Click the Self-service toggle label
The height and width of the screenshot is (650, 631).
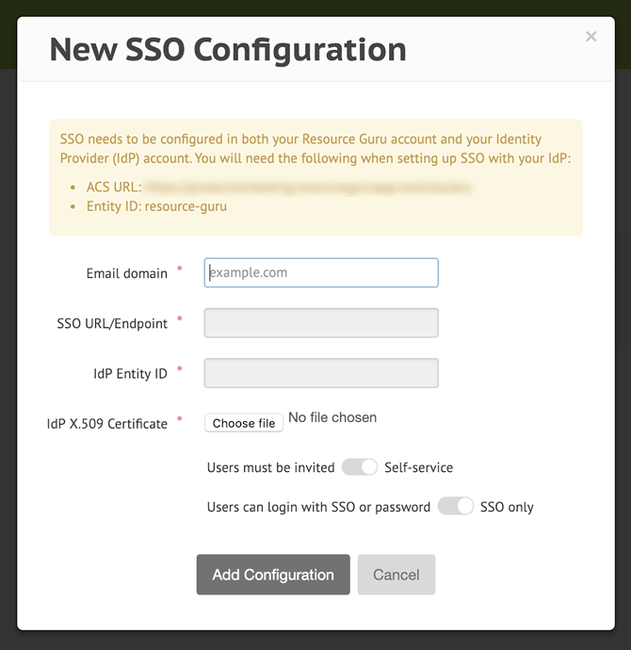coord(418,467)
